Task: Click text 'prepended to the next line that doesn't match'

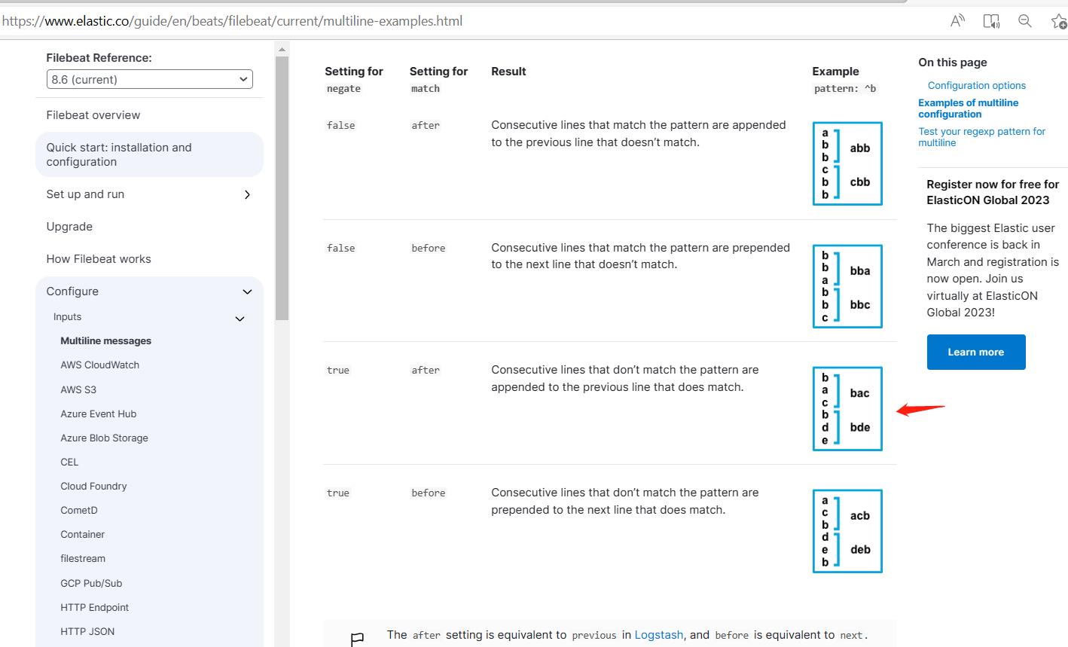Action: 640,256
